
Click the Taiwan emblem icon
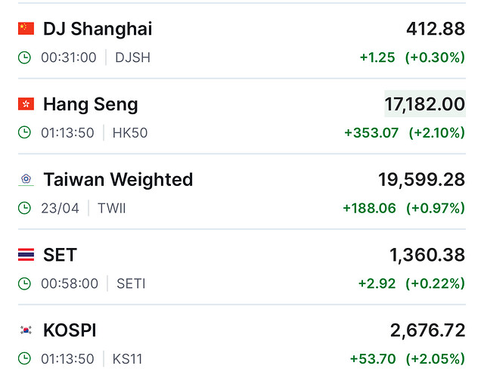point(26,179)
